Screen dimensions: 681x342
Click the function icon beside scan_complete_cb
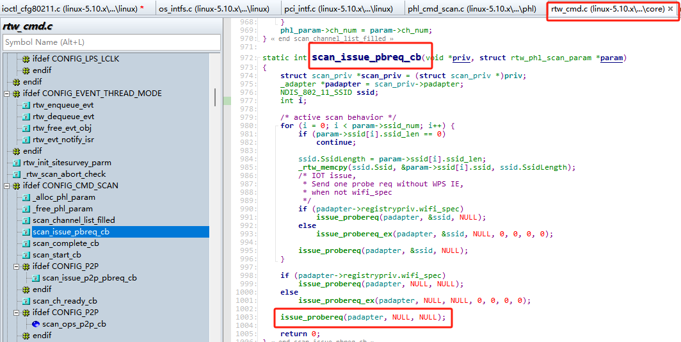[26, 243]
